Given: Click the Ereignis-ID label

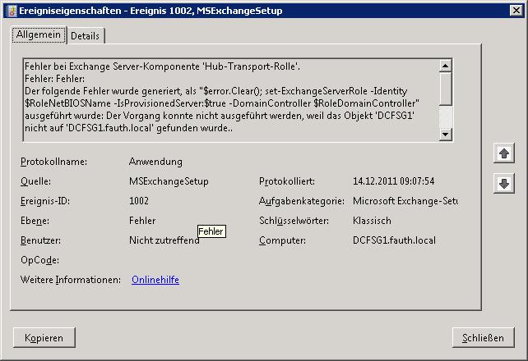Looking at the screenshot, I should (x=45, y=201).
